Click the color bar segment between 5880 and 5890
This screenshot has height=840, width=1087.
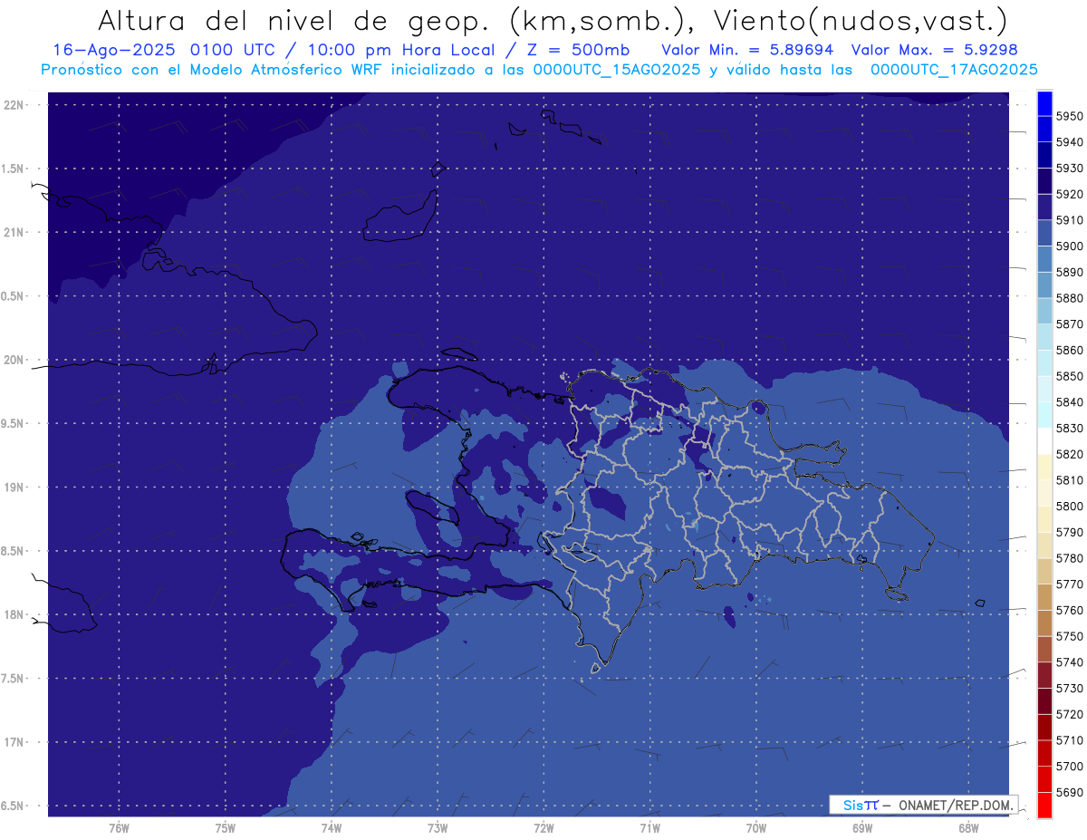1044,285
